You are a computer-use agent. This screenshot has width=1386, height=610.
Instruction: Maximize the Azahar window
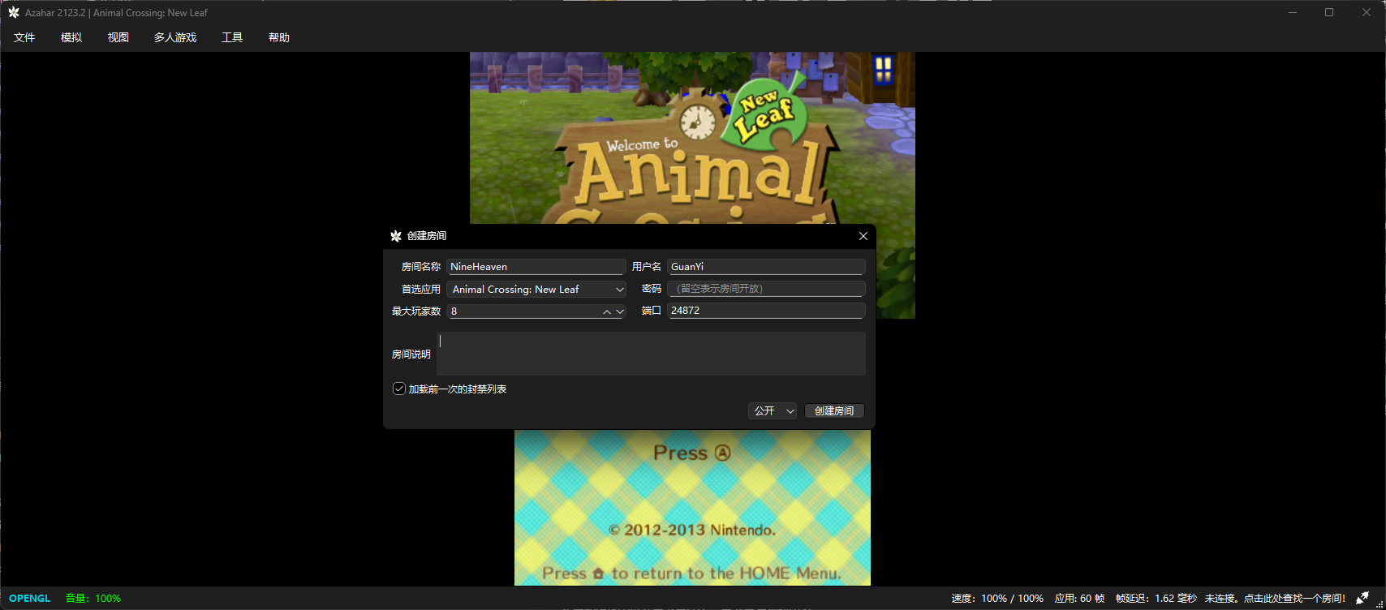tap(1329, 12)
